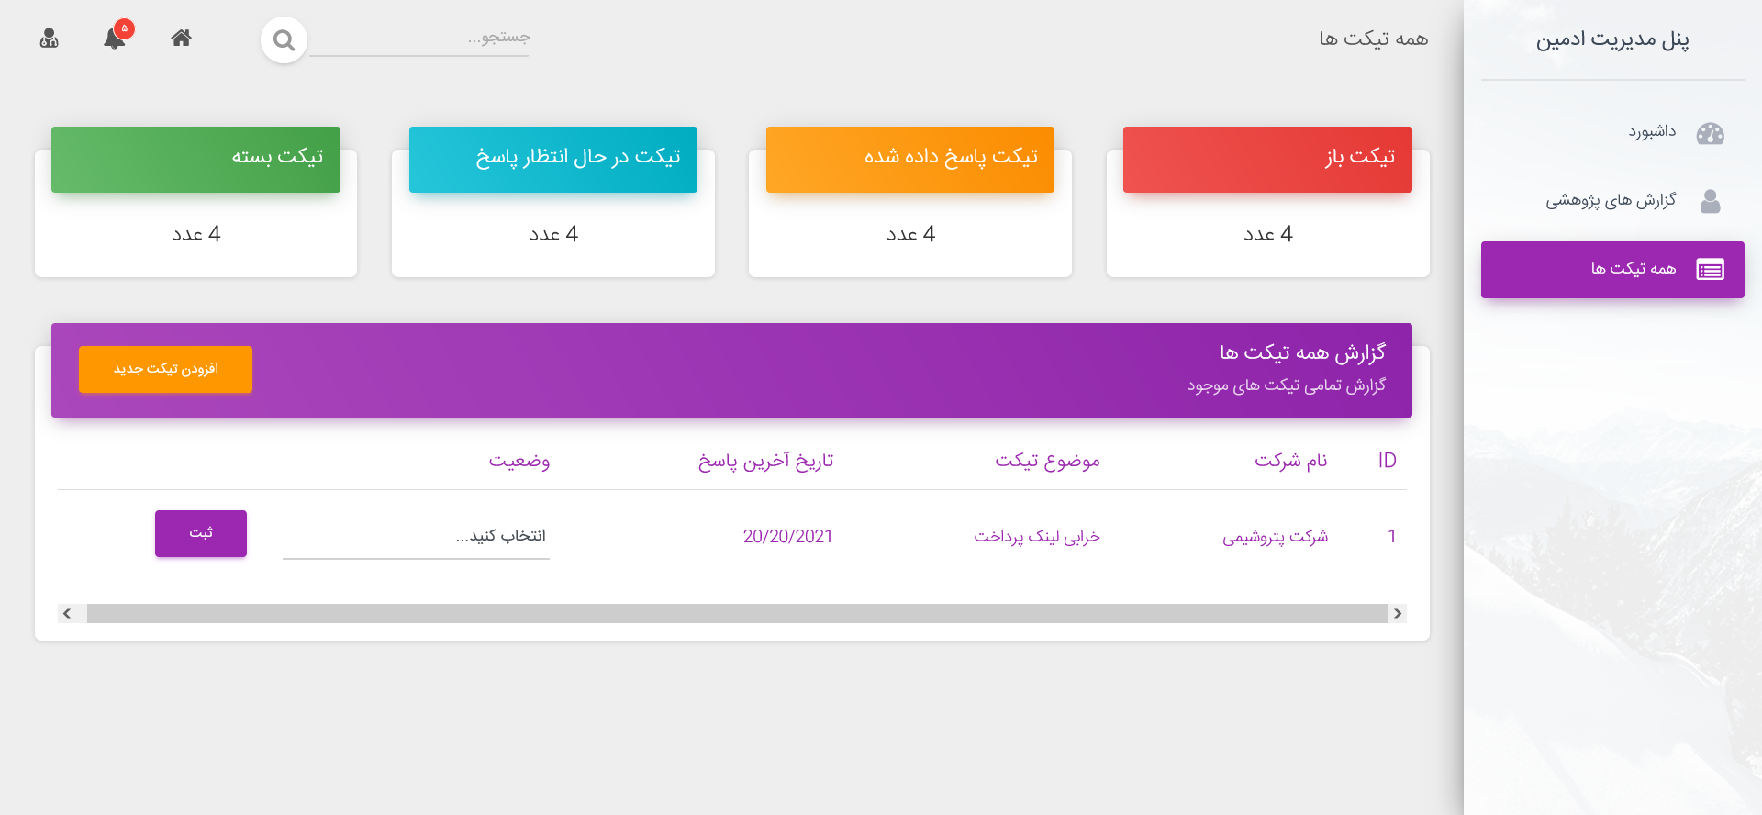
Task: Click the نام شرکت column header
Action: [1291, 461]
